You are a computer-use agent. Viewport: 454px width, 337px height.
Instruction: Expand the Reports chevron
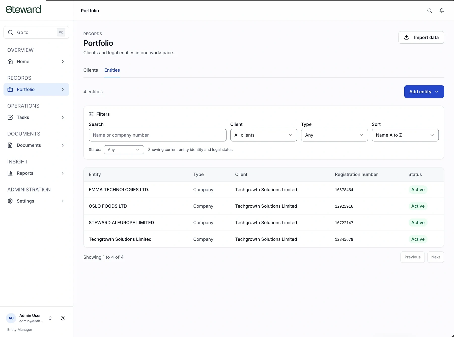point(63,173)
